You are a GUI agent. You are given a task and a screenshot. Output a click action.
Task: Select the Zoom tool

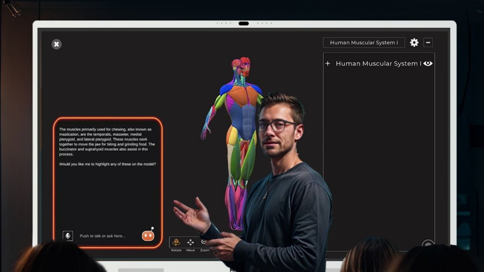point(205,245)
